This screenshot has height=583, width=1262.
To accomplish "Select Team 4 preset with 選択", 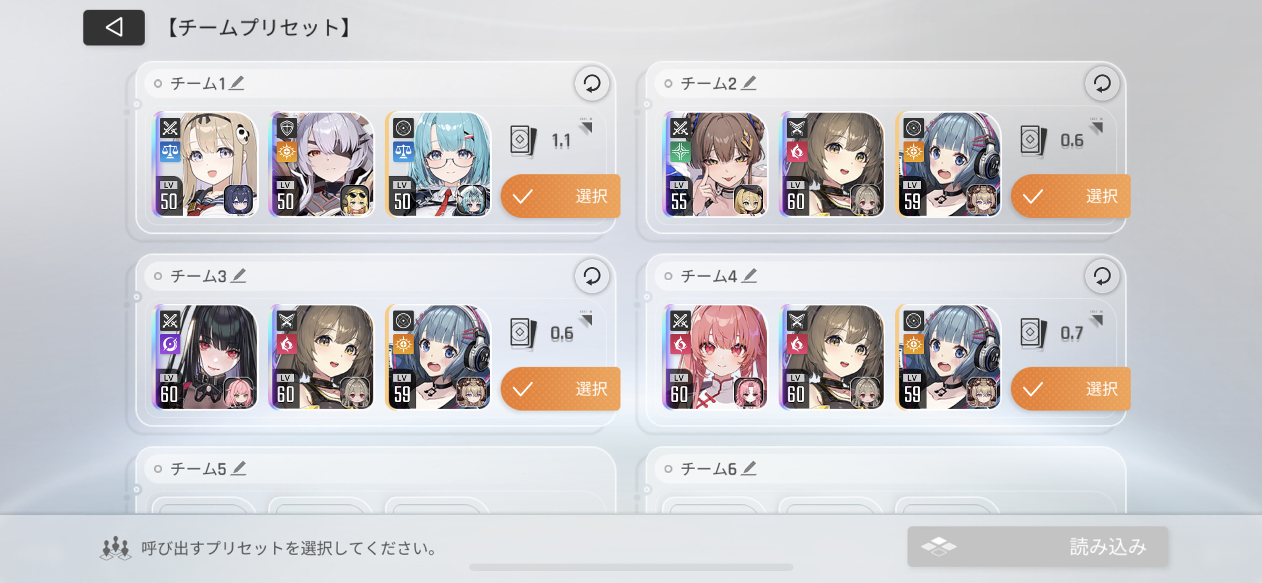I will 1071,388.
